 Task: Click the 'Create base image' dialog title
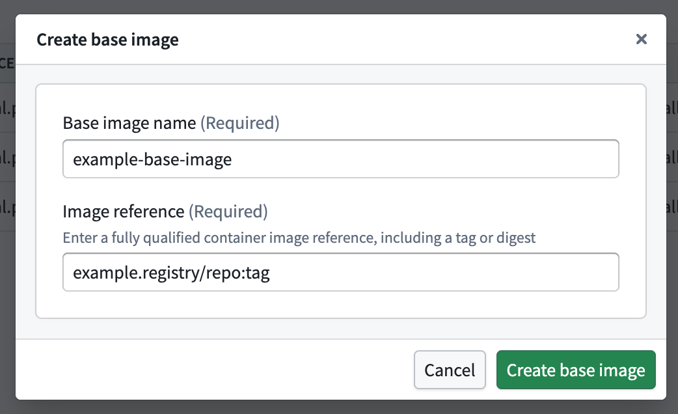[107, 40]
